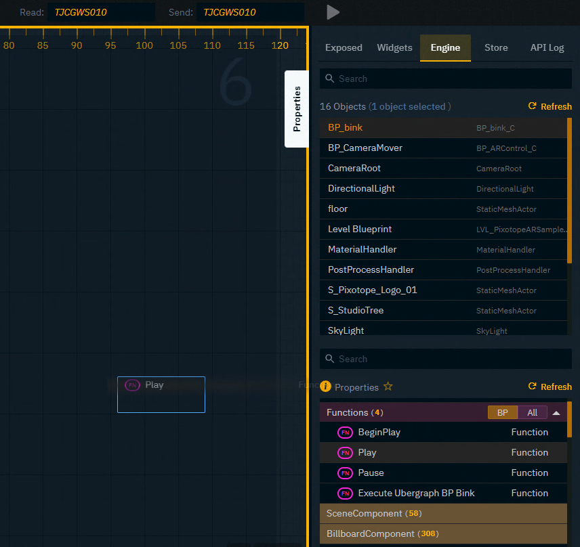Screen dimensions: 580x547
Task: Click the FN icon beside the Pause function
Action: tap(346, 473)
